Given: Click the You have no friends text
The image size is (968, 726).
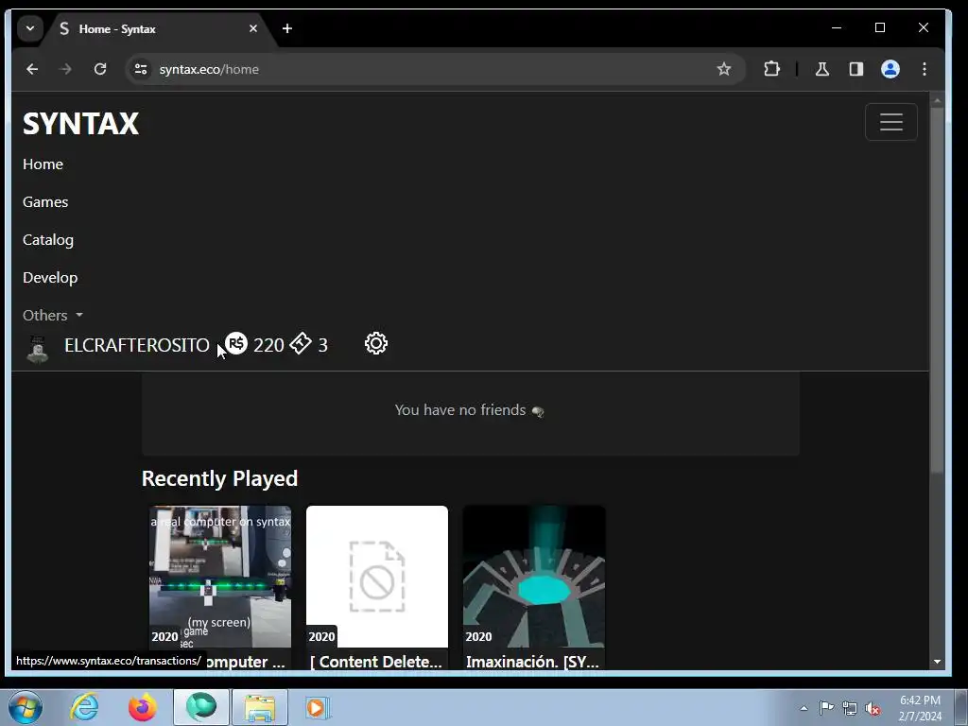Looking at the screenshot, I should [460, 410].
